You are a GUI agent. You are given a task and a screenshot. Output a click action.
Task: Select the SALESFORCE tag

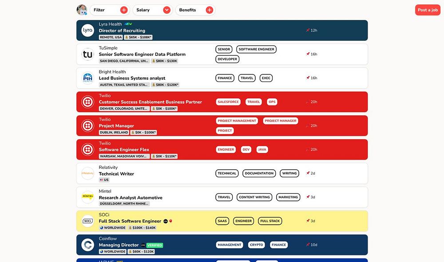click(228, 102)
